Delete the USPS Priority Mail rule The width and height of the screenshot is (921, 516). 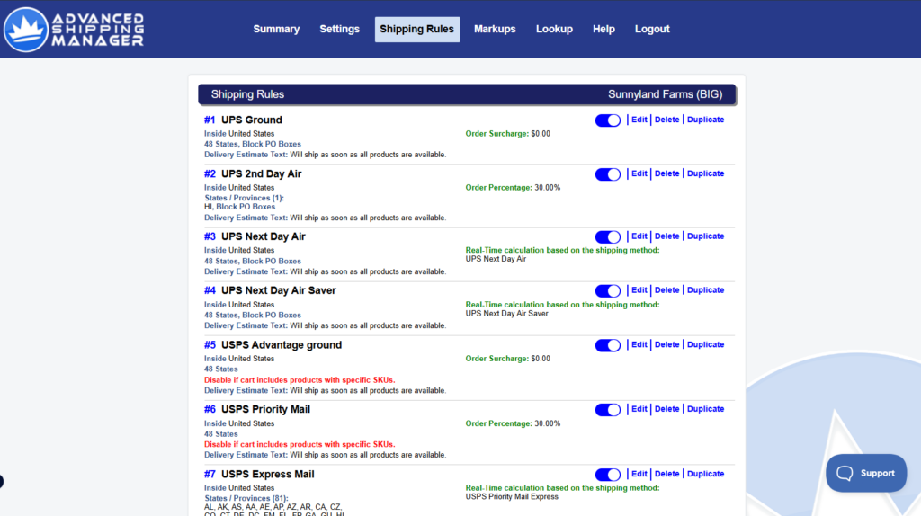point(666,409)
